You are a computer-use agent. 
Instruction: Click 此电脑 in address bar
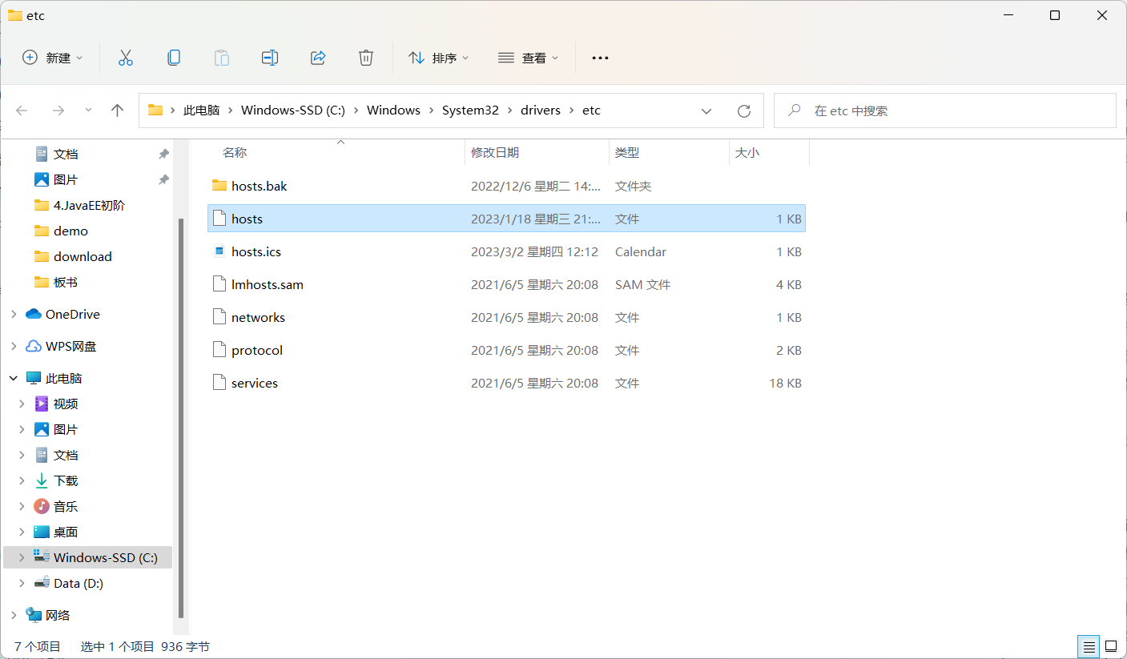pos(202,111)
